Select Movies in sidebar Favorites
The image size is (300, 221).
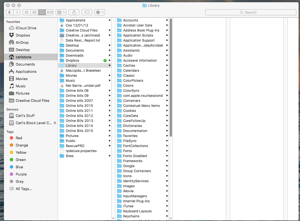click(31, 79)
